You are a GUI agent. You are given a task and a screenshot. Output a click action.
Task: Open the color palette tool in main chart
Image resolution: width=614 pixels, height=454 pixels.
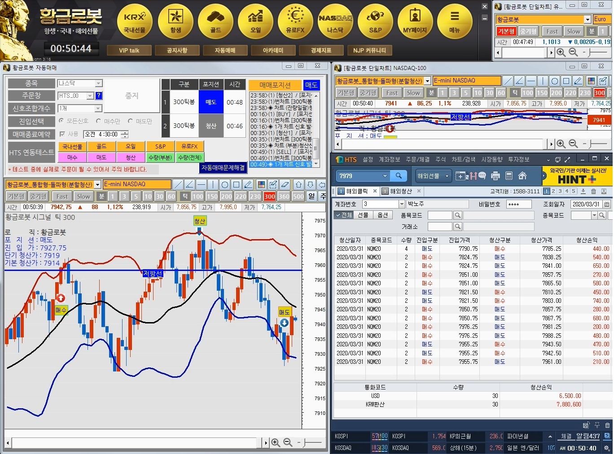[261, 185]
